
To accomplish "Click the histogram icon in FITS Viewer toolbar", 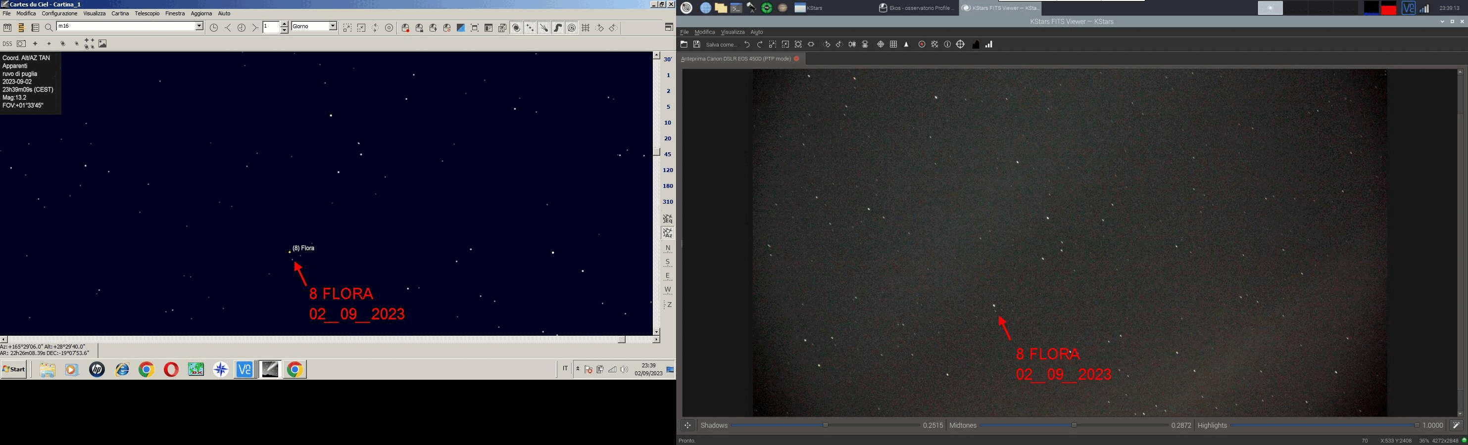I will (x=989, y=44).
